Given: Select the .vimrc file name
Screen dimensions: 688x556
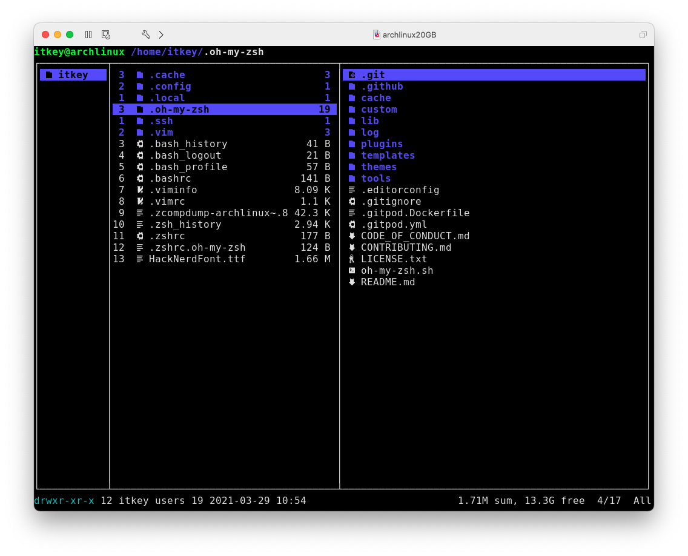Looking at the screenshot, I should coord(167,202).
